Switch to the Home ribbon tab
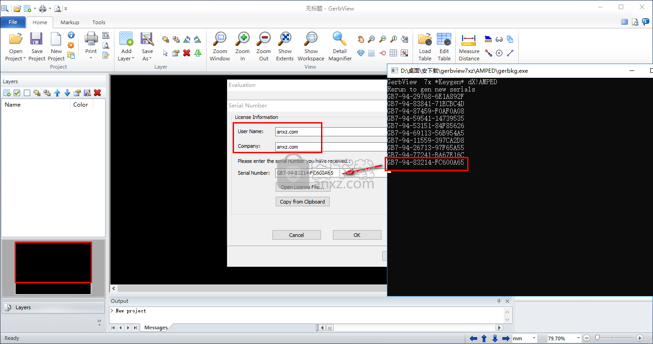Viewport: 653px width, 344px height. 40,22
